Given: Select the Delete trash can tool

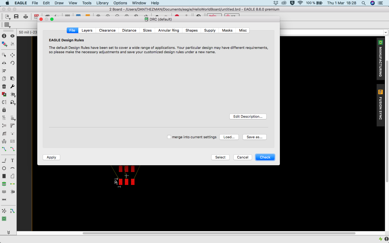Looking at the screenshot, I should click(4, 86).
